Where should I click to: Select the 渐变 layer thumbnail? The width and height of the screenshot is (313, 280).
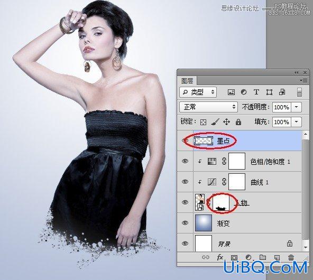click(204, 223)
